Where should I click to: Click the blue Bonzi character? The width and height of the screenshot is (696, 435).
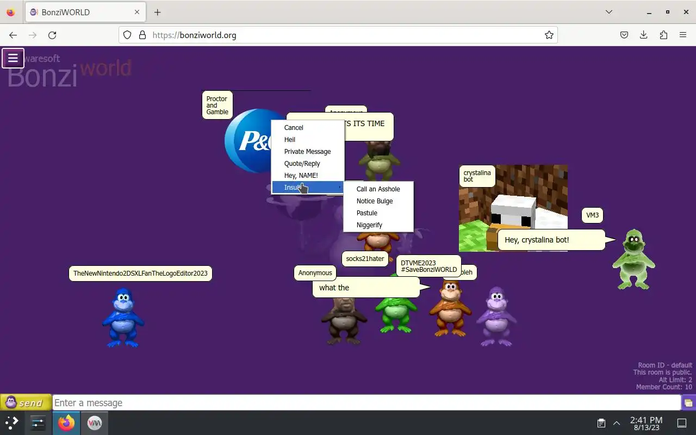[123, 318]
